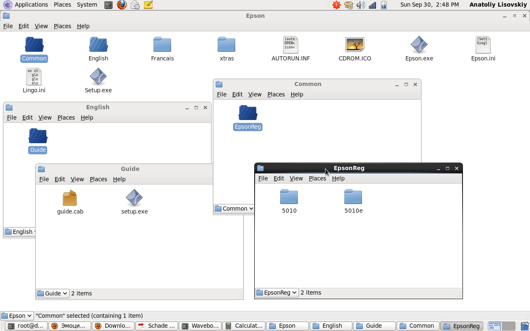The image size is (530, 331).
Task: Switch to the Epson taskbar button
Action: (x=288, y=326)
